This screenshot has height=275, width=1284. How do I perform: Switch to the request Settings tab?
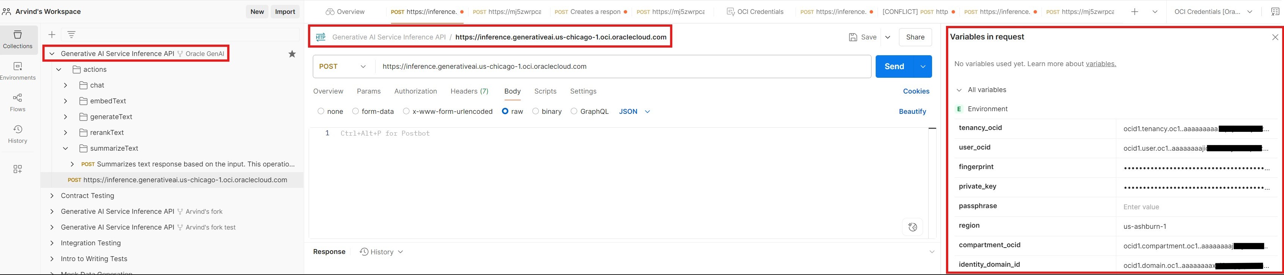[x=583, y=91]
